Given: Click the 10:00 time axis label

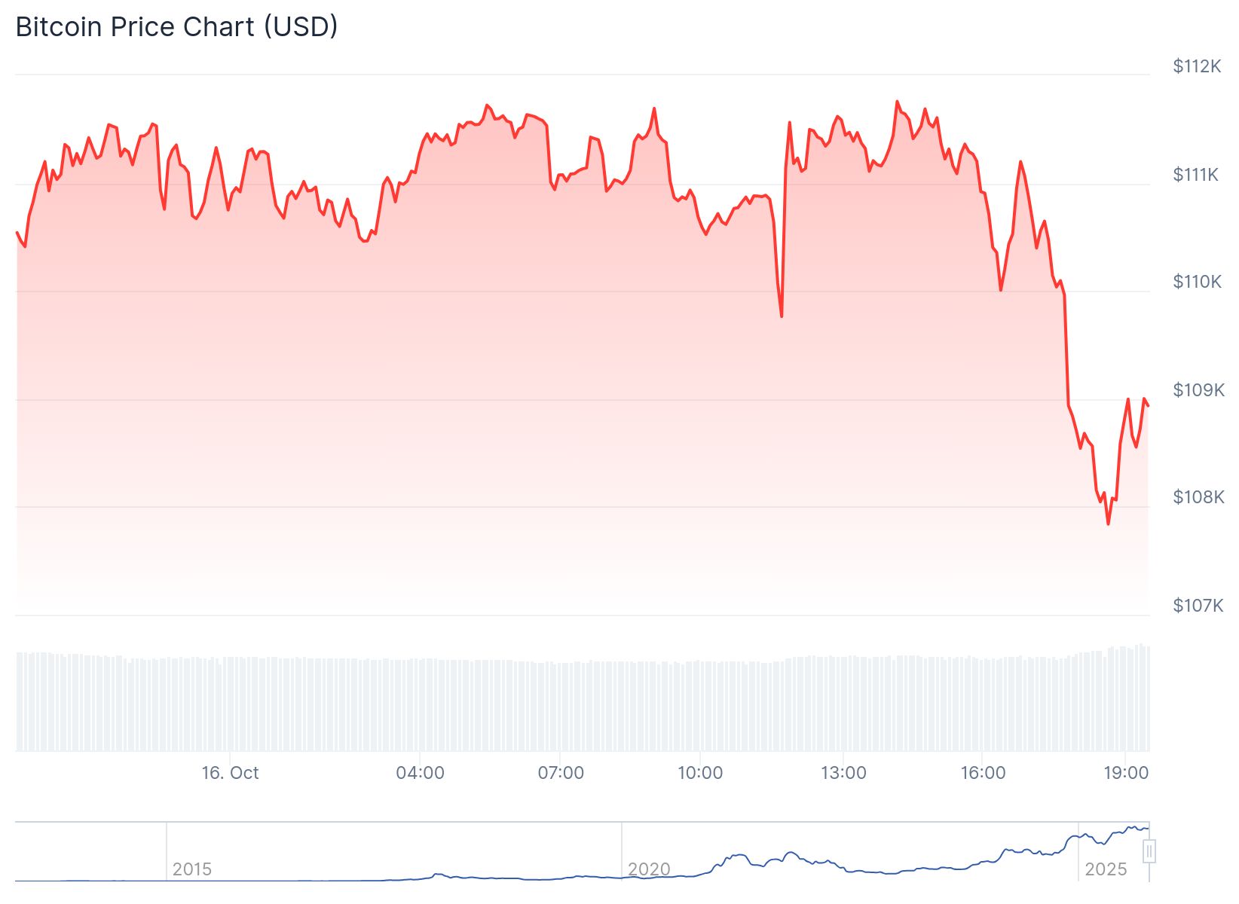Looking at the screenshot, I should coord(700,773).
